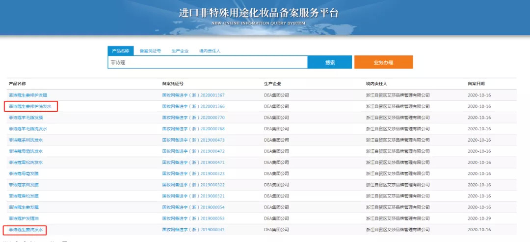The height and width of the screenshot is (242, 530).
Task: Open certificate number ending 2020000770
Action: click(x=193, y=118)
